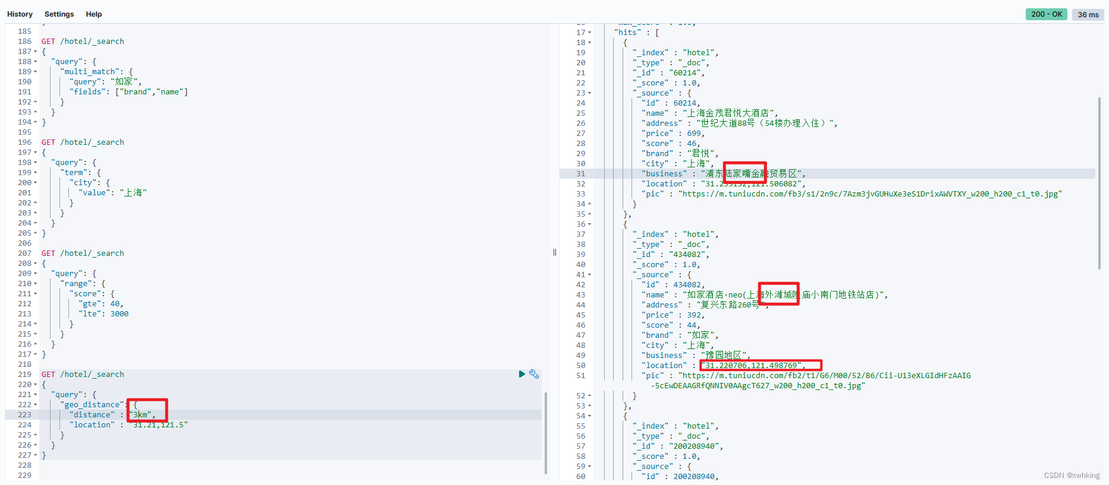Click the 36 ms response time badge
Viewport: 1109px width, 485px height.
(x=1088, y=14)
